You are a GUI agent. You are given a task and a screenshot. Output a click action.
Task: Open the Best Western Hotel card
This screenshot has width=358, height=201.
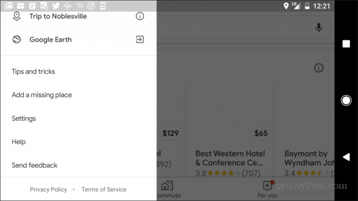pos(230,158)
